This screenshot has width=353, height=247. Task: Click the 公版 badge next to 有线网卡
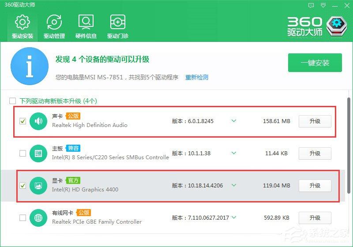(x=83, y=213)
